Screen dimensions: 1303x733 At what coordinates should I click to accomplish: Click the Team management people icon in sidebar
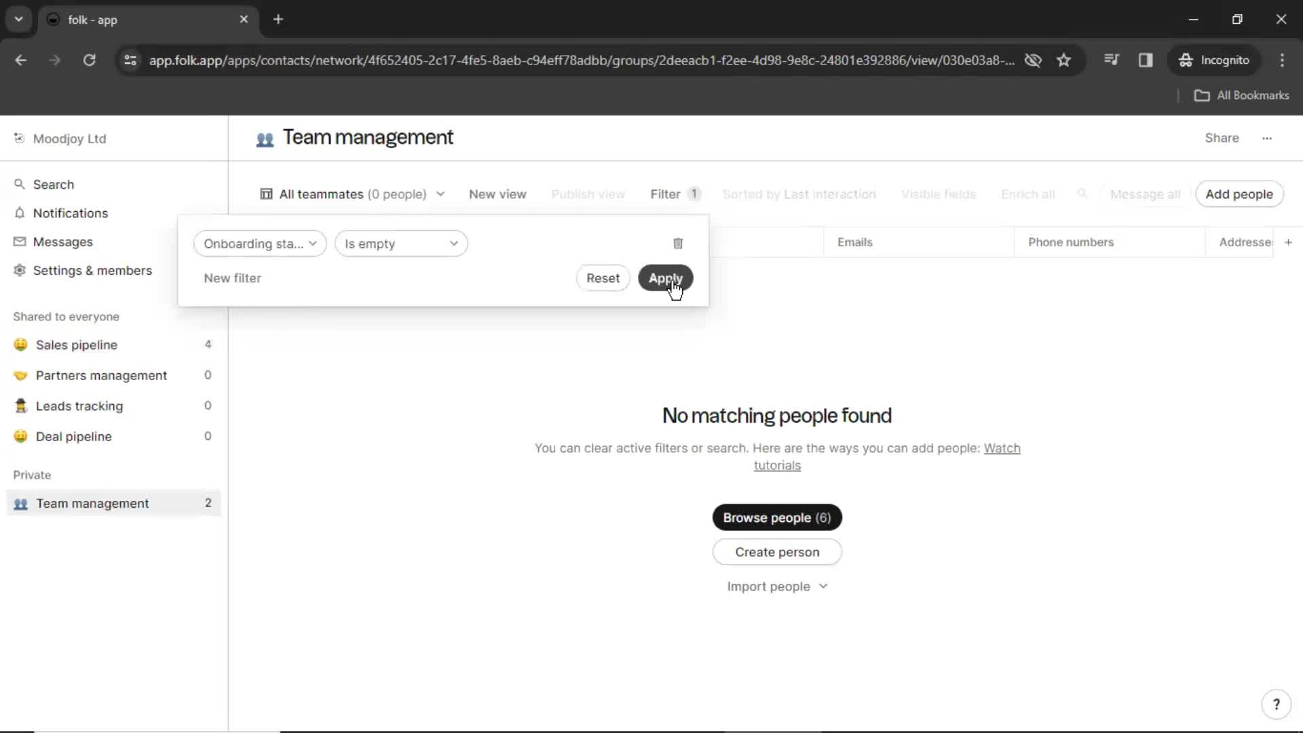point(20,504)
